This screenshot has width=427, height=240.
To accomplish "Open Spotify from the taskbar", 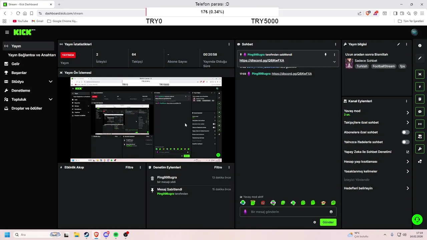I will pos(116,235).
